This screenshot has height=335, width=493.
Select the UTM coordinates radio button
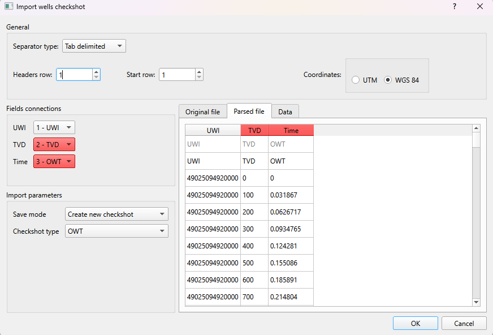pyautogui.click(x=356, y=80)
